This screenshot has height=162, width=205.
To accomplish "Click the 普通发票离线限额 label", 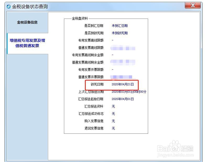I will pos(91,48).
